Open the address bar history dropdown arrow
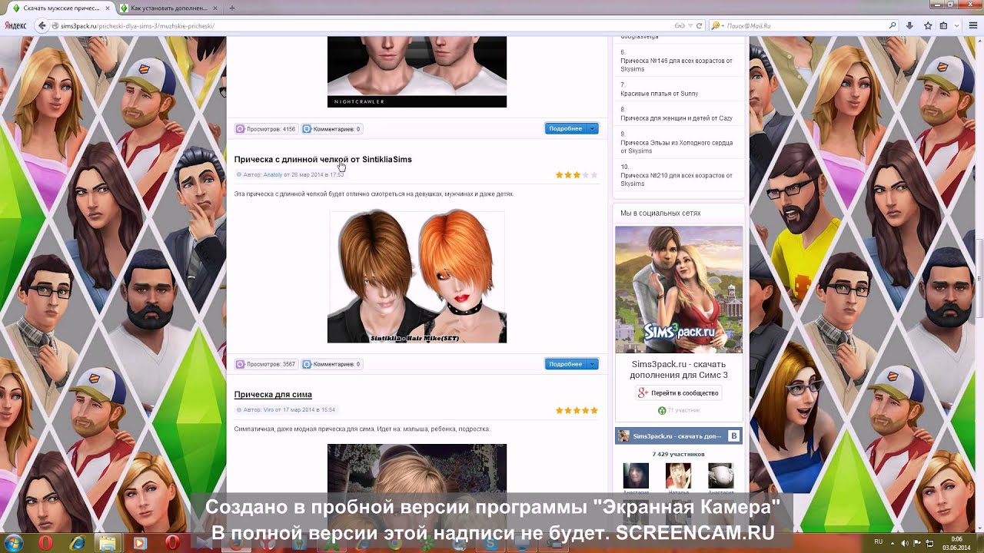Viewport: 984px width, 553px height. [x=690, y=25]
